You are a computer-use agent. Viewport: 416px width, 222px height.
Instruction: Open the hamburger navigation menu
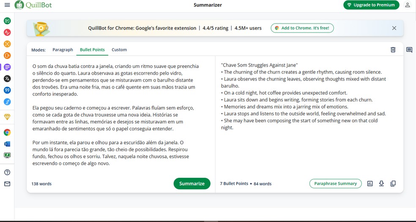tap(7, 5)
